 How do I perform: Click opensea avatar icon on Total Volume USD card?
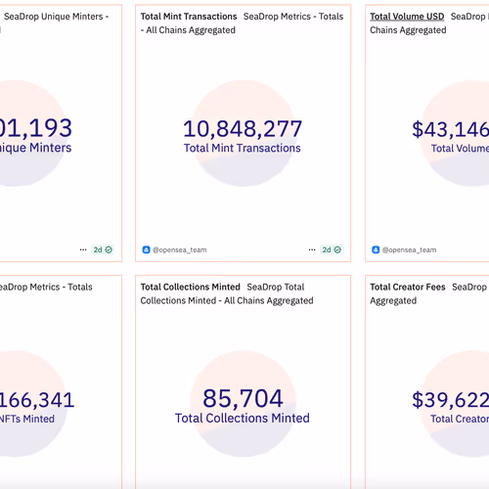tap(376, 249)
